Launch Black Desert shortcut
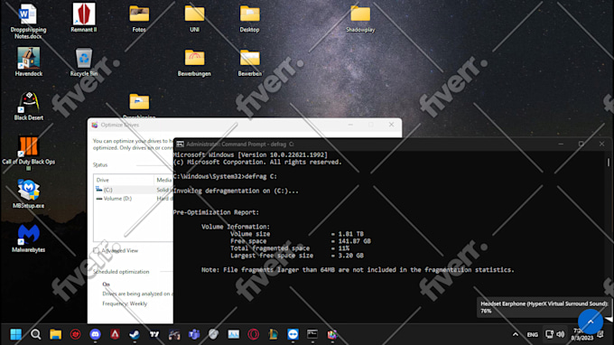The image size is (614, 345). coord(29,107)
